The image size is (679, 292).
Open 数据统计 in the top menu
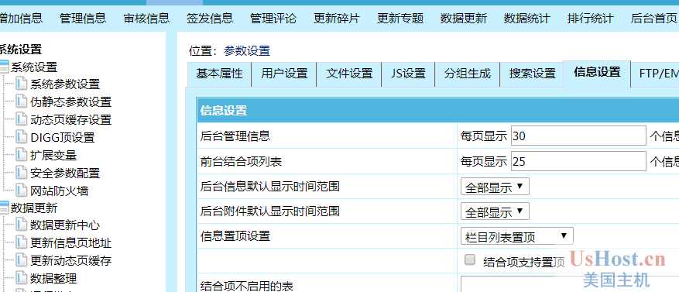[527, 18]
